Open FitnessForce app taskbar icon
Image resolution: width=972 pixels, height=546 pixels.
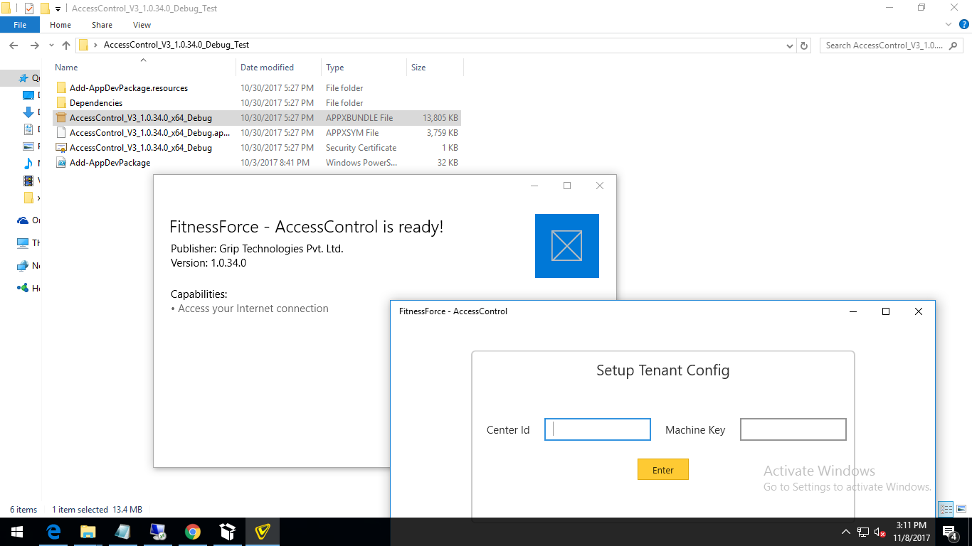(x=263, y=532)
